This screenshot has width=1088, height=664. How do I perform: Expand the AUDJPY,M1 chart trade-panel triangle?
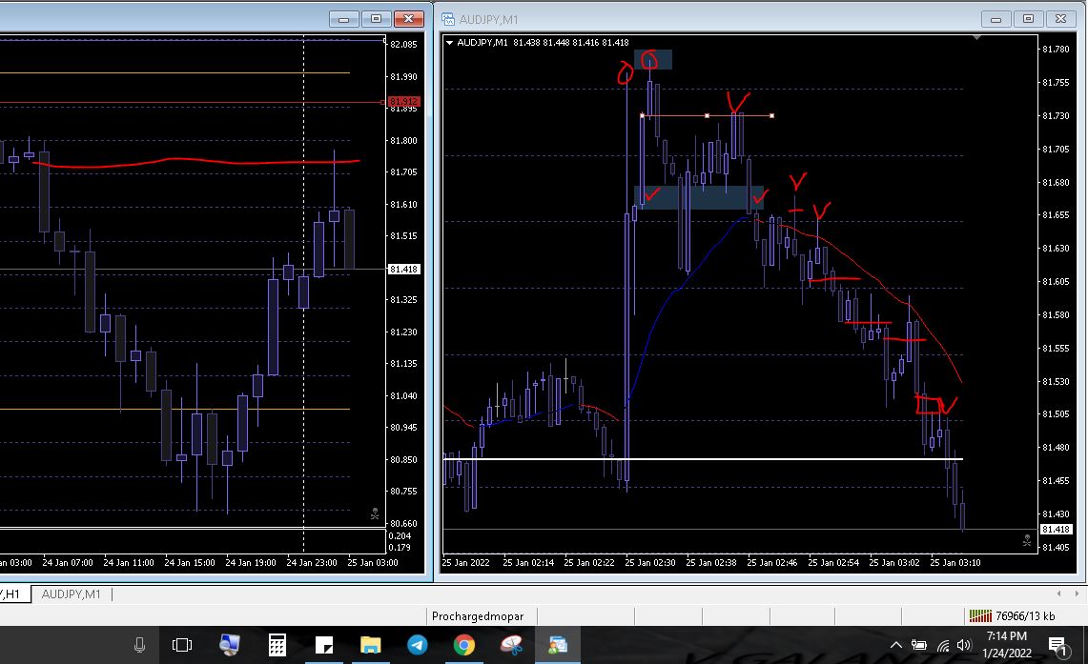pyautogui.click(x=450, y=42)
